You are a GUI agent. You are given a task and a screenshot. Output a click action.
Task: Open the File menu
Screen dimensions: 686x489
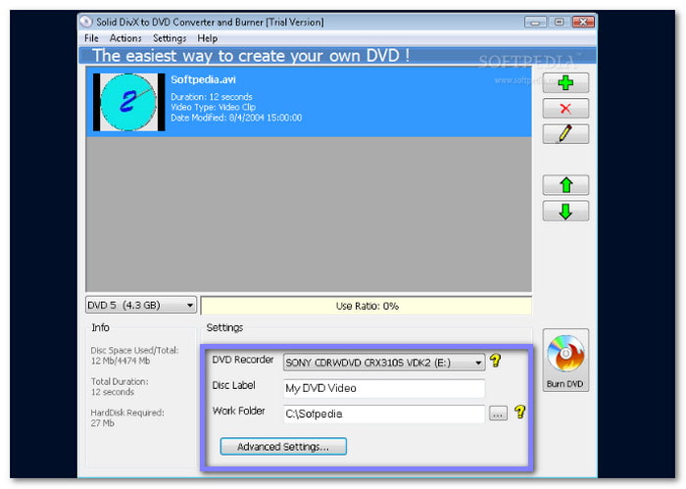[x=91, y=38]
